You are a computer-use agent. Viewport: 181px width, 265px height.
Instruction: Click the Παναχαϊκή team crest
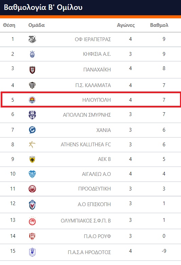point(32,70)
